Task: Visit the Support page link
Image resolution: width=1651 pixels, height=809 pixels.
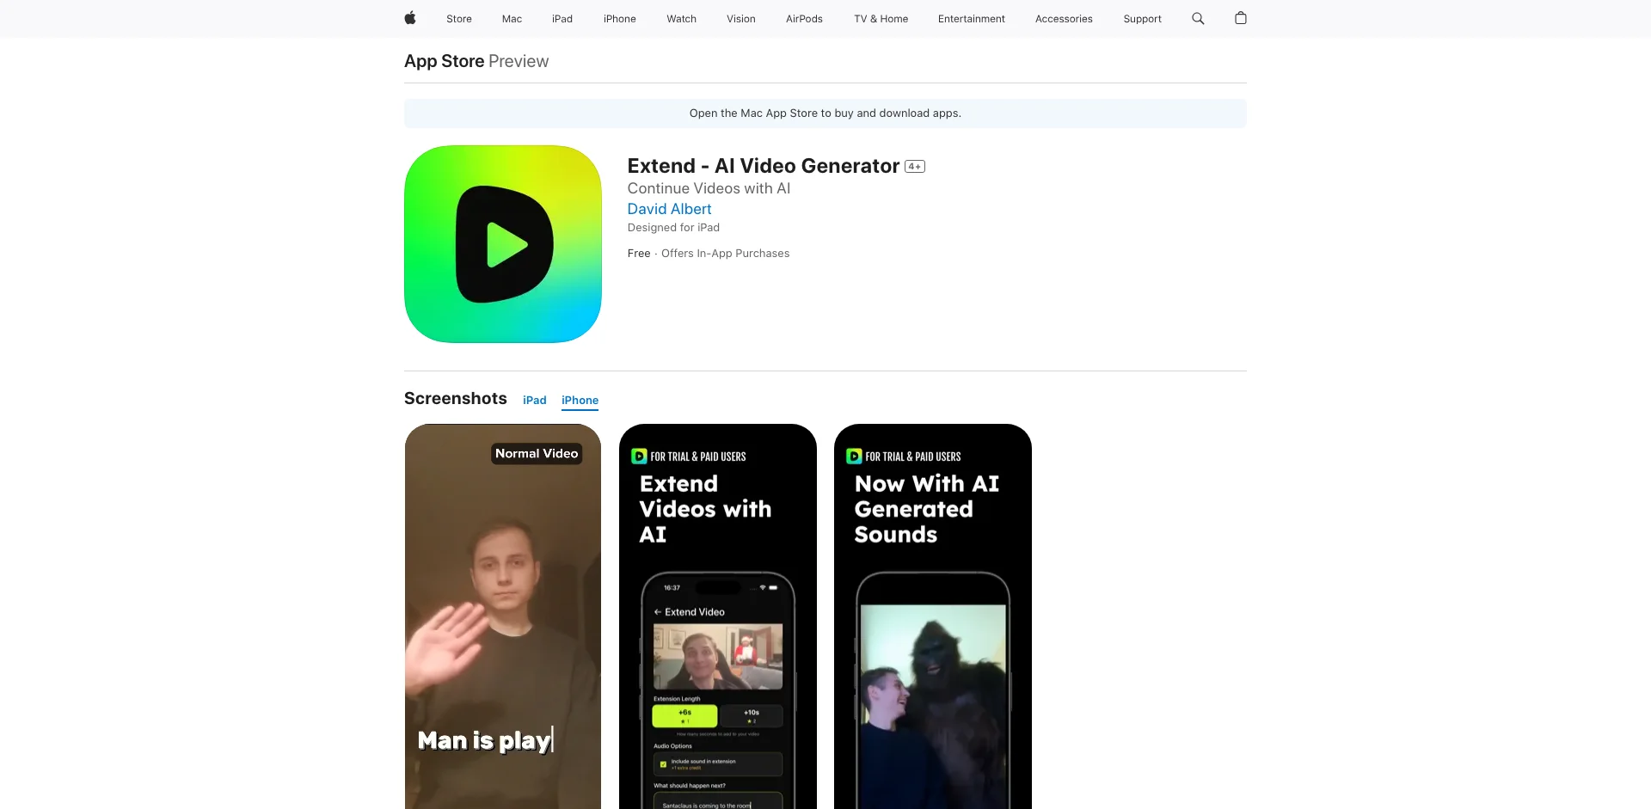Action: 1142,19
